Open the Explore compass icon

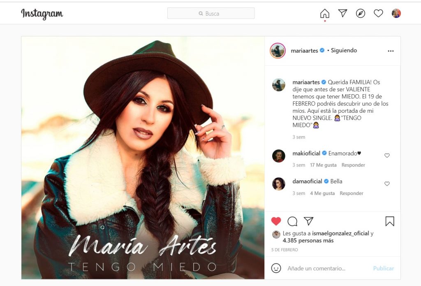(360, 14)
